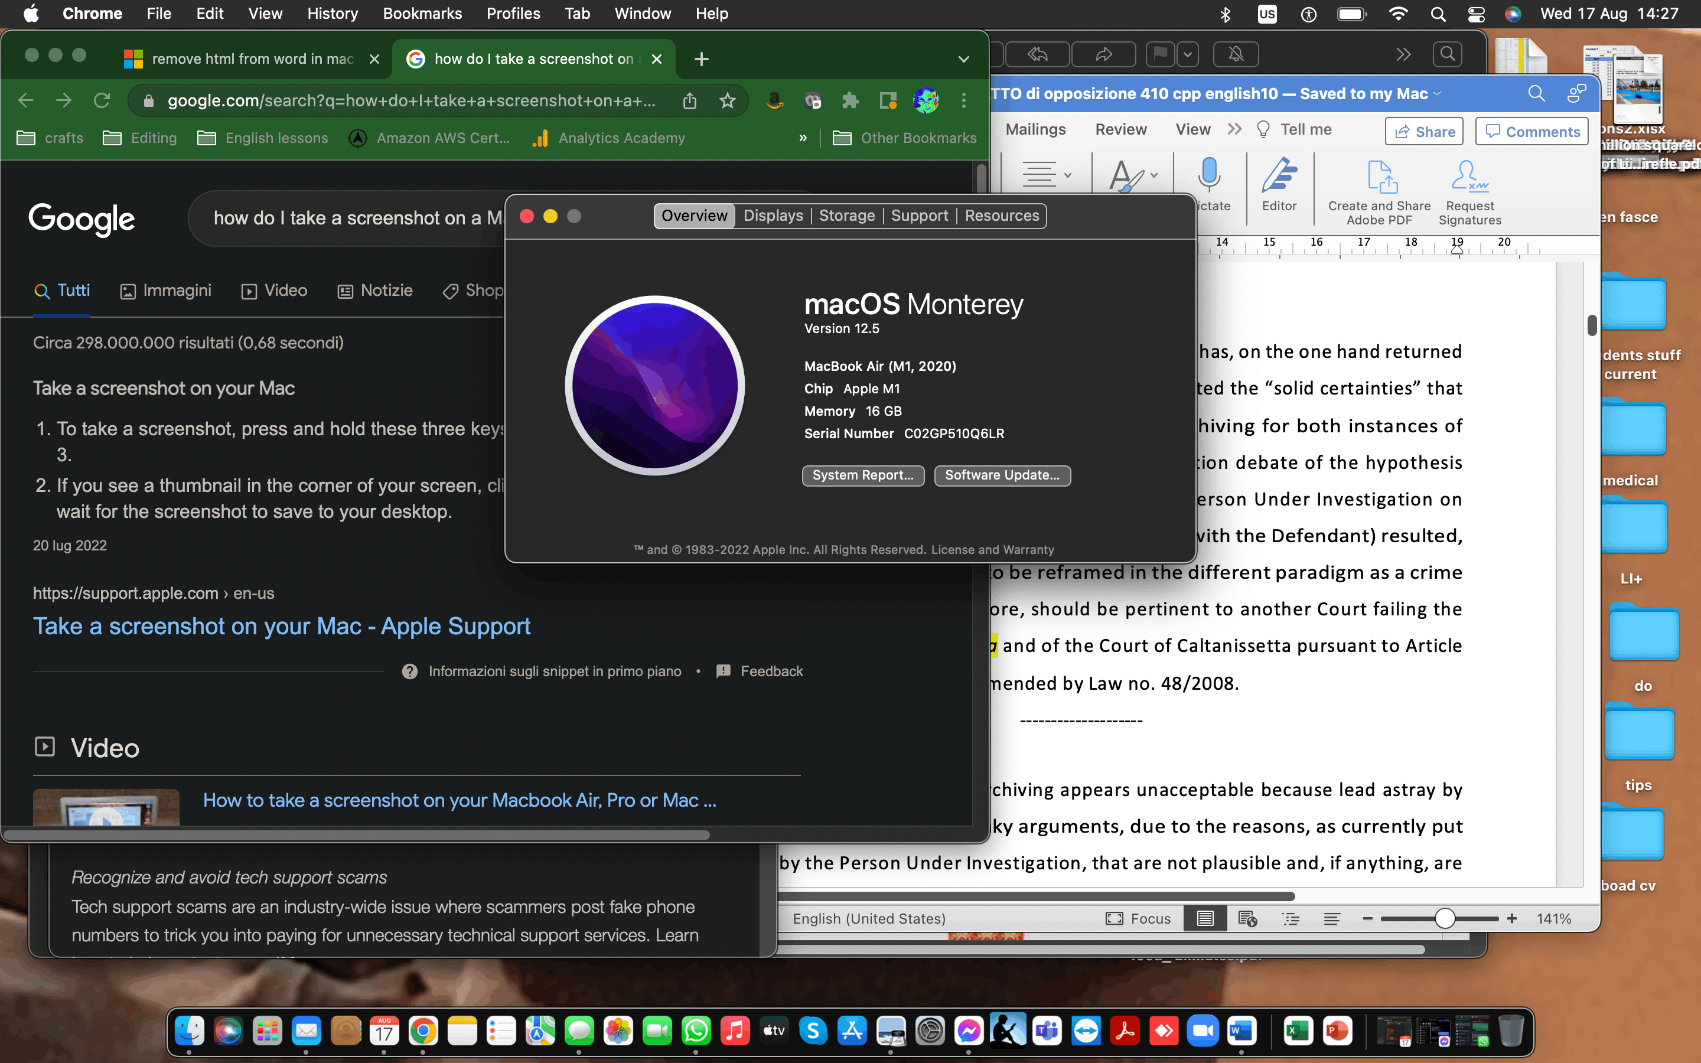
Task: Switch to Print Layout view button
Action: click(x=1205, y=918)
